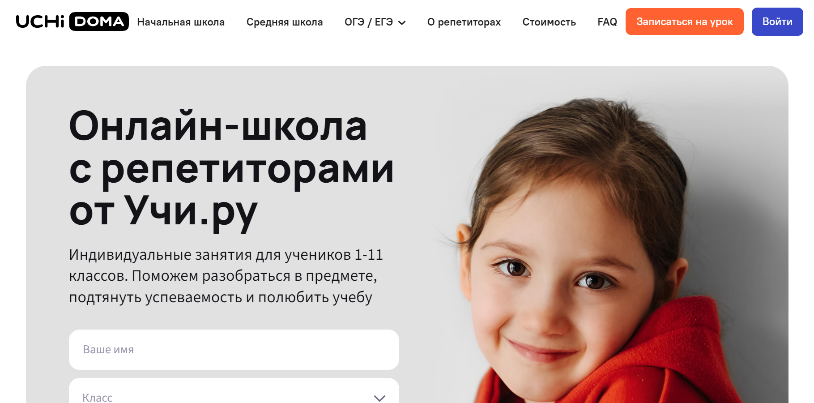Go to the О репетиторах page

(464, 22)
